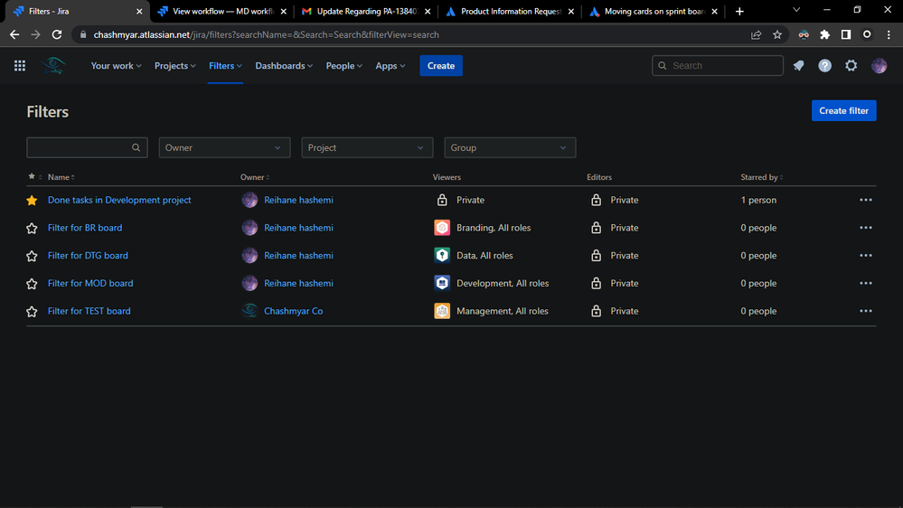Sort filters by Name column
This screenshot has width=903, height=508.
tap(61, 177)
